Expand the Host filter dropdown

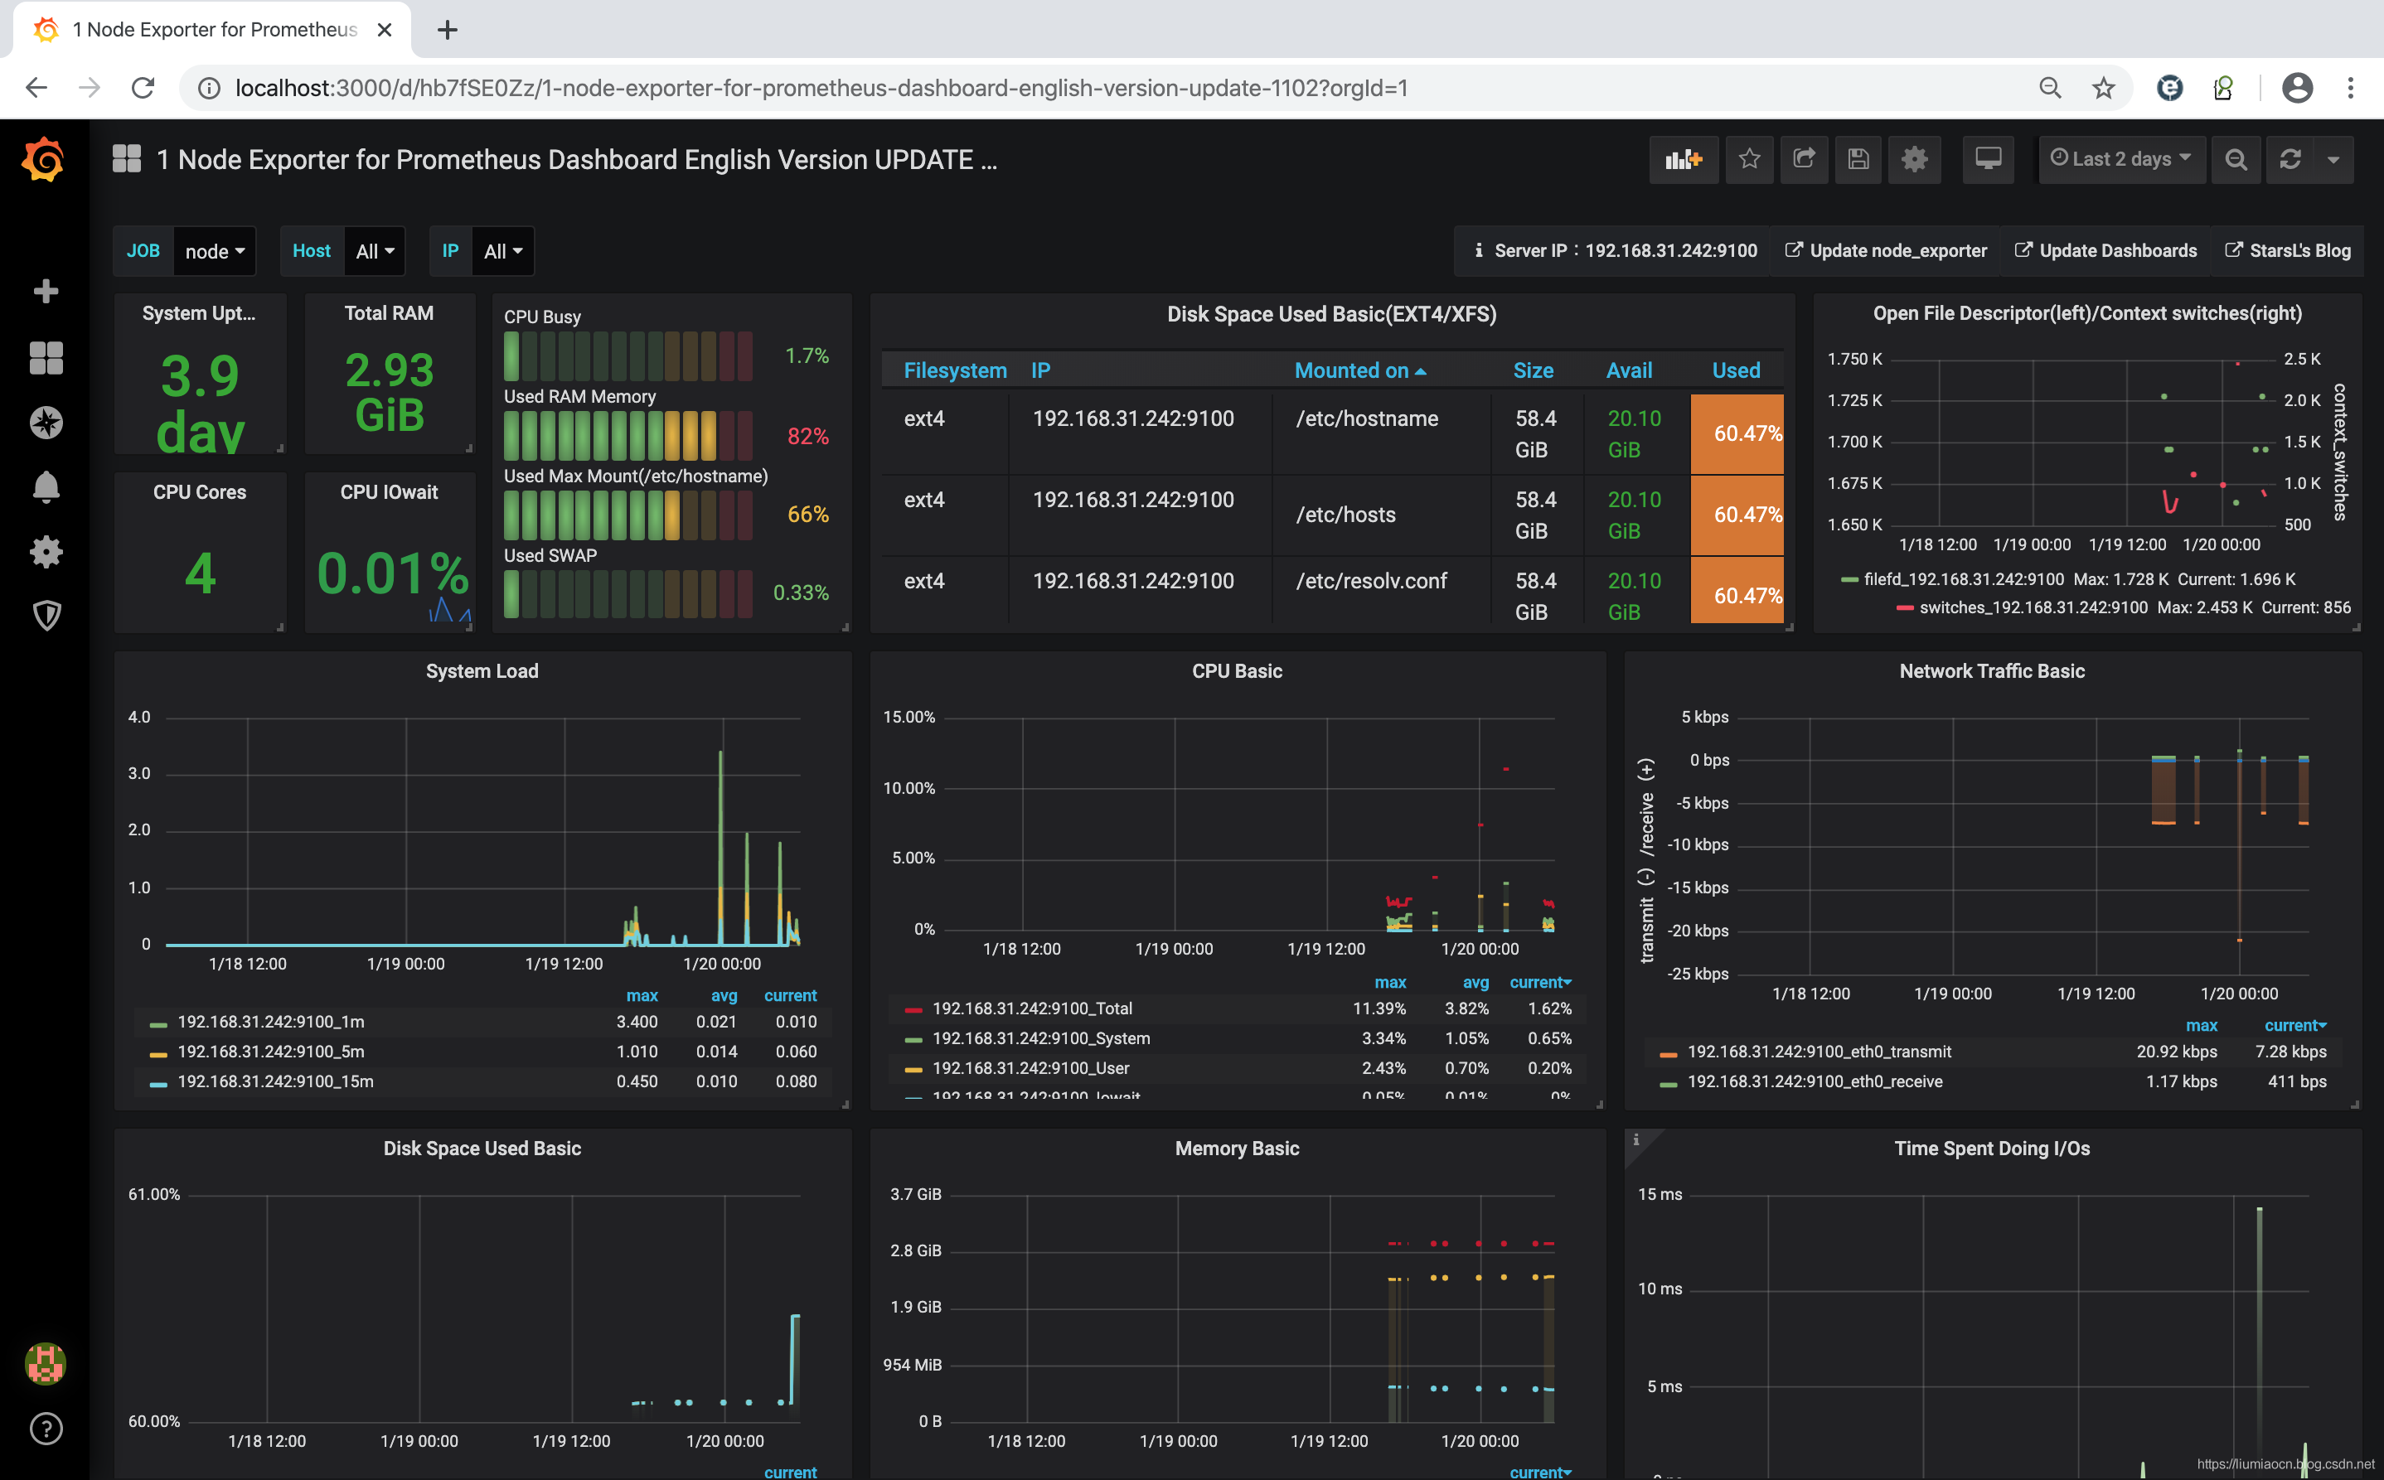click(x=374, y=250)
